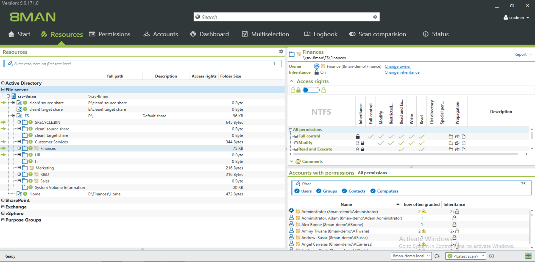Click the owner globe icon beside Finance
This screenshot has height=262, width=535.
pyautogui.click(x=317, y=66)
